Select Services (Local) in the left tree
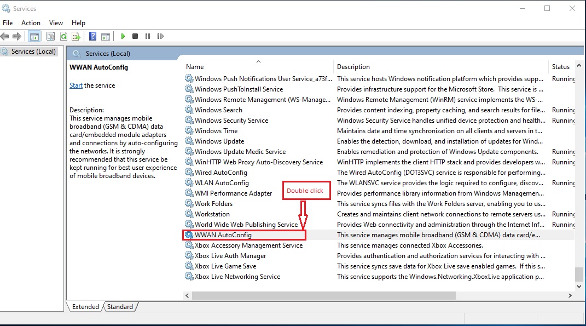Screen dimensions: 586x326 (33, 52)
